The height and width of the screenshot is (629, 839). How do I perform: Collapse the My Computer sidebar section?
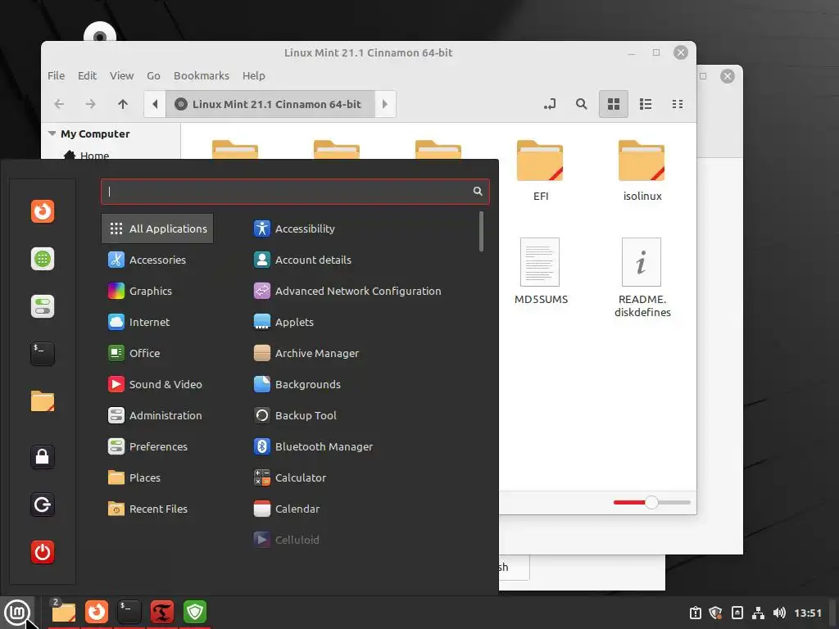(x=52, y=133)
